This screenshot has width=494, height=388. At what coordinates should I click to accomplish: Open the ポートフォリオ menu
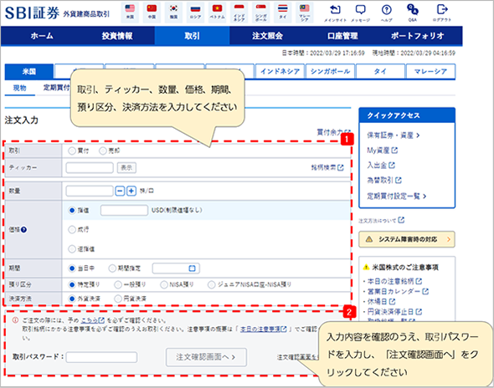418,36
